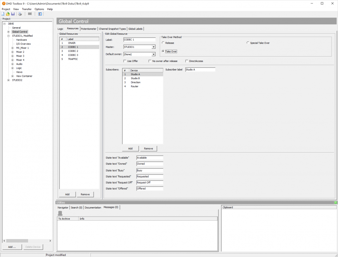This screenshot has width=338, height=257.
Task: Click Add below the Subscribers list
Action: click(130, 148)
